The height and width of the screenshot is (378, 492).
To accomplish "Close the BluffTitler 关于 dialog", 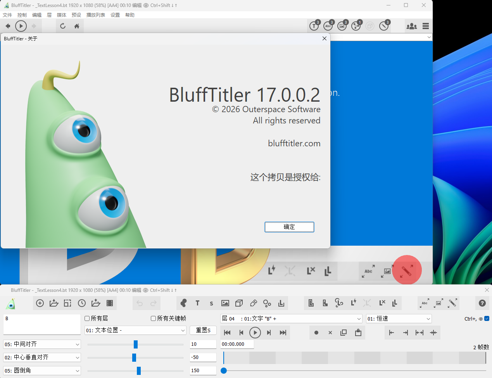I will (x=325, y=38).
